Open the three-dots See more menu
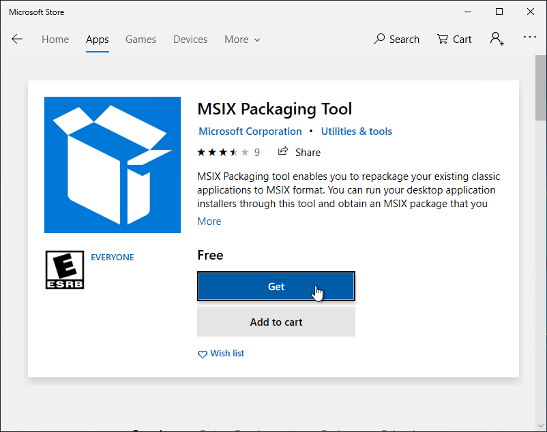Screen dimensions: 547x432 530,37
